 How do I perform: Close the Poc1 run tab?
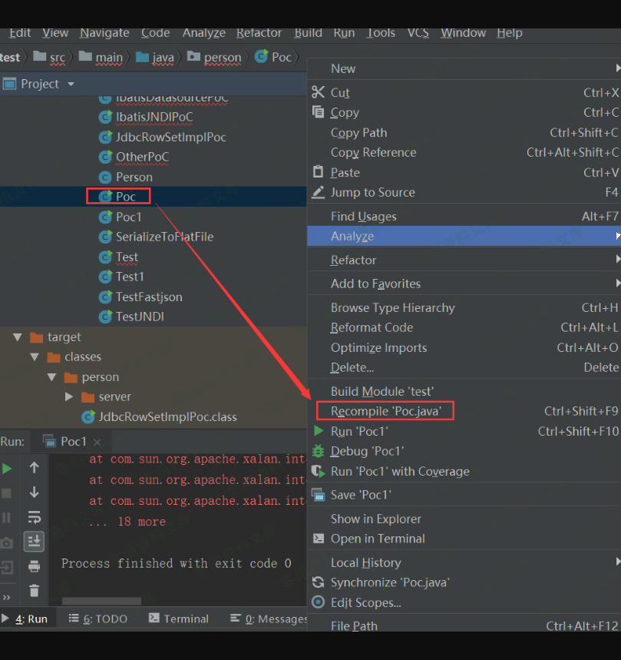pyautogui.click(x=97, y=442)
